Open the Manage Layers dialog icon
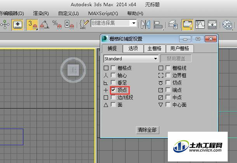 coord(173,25)
